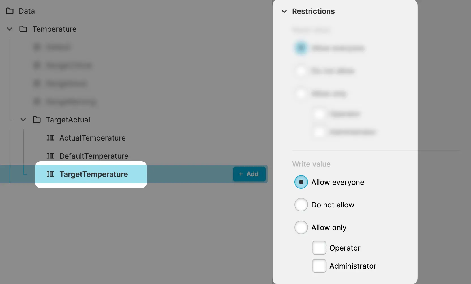Click the plus icon on Add button

point(241,174)
